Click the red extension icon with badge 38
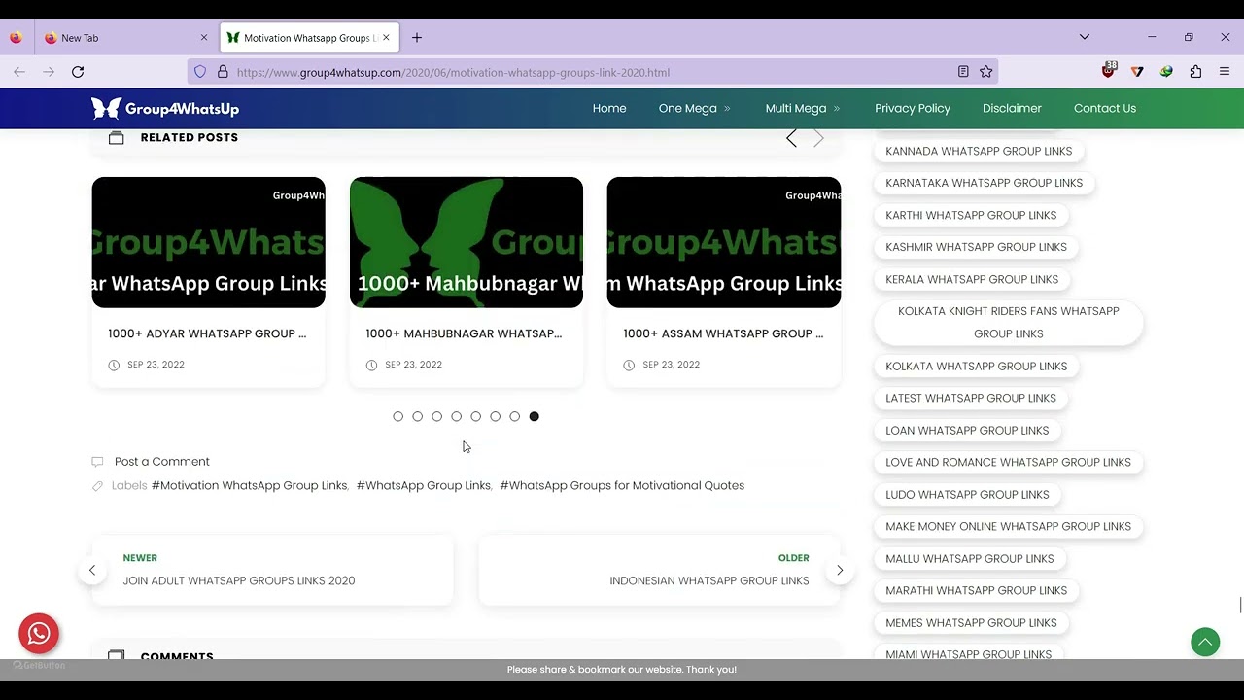 [1109, 70]
